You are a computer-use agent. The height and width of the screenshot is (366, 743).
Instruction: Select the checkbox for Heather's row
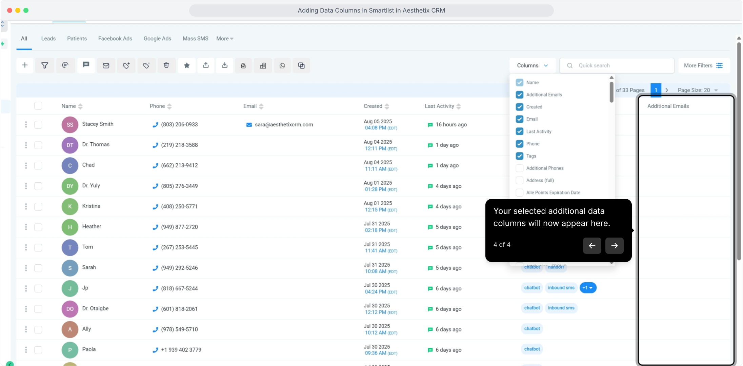[x=38, y=227]
